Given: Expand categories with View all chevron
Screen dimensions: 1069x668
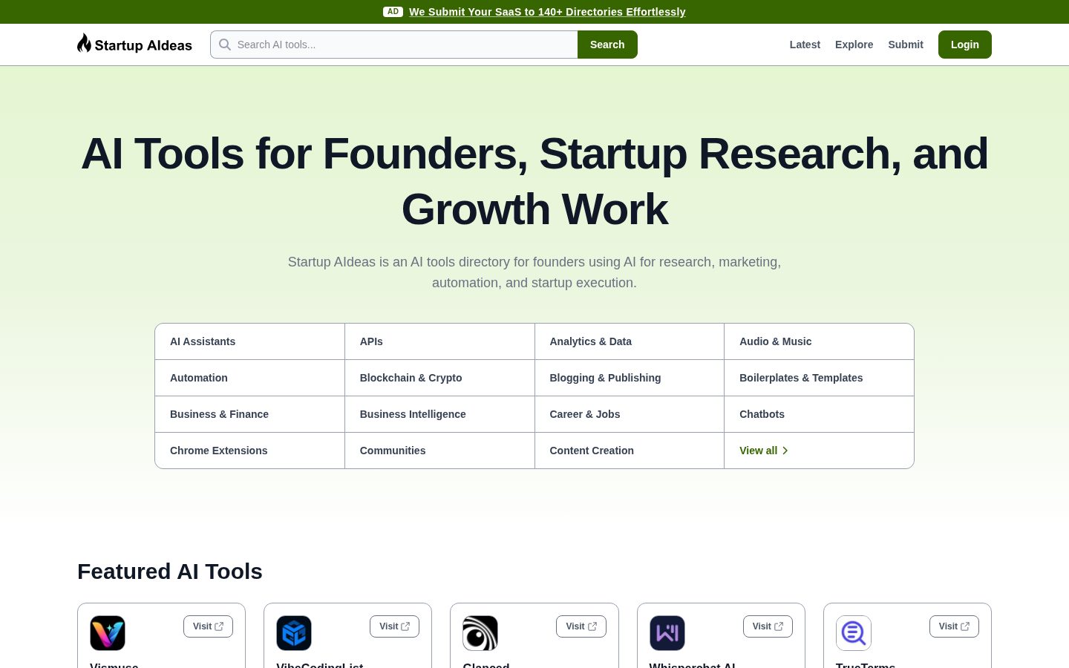Looking at the screenshot, I should (764, 451).
